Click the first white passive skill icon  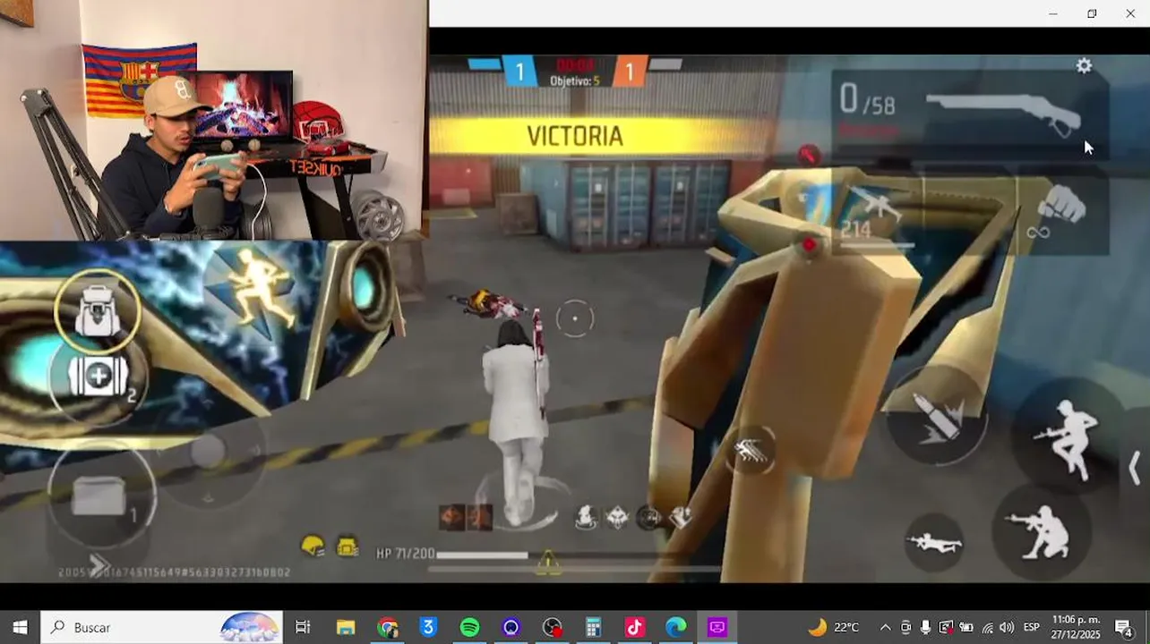(x=586, y=517)
